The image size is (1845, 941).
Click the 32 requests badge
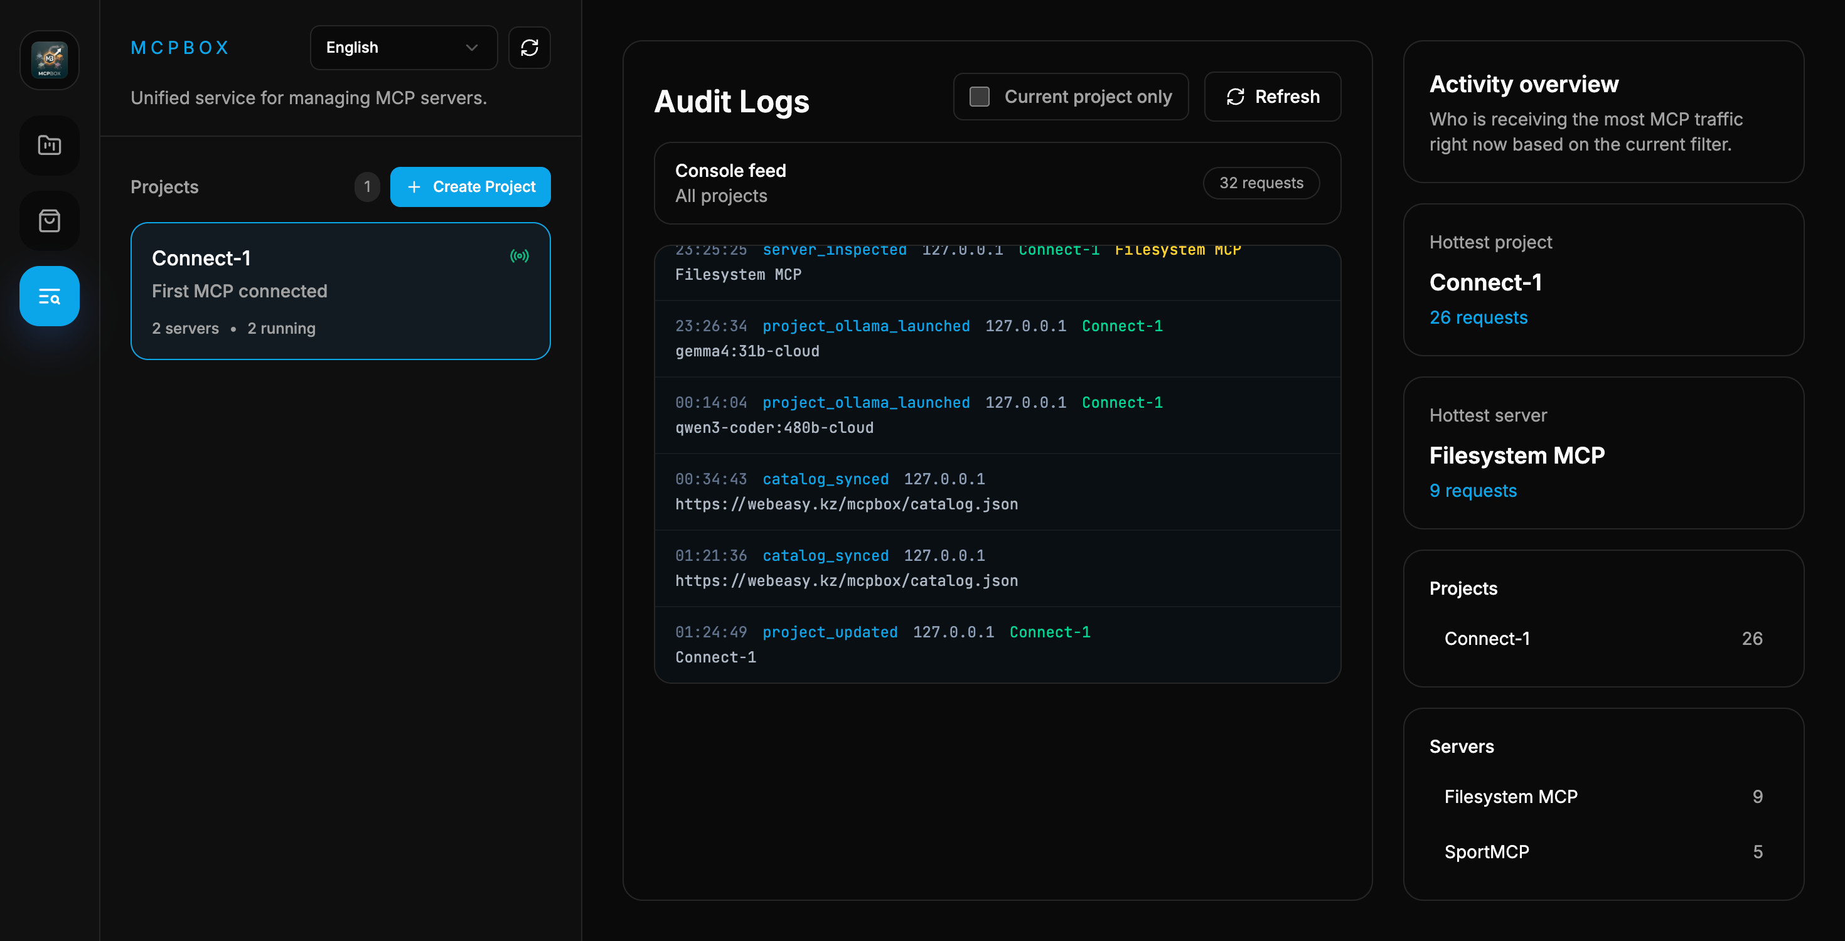[x=1261, y=183]
